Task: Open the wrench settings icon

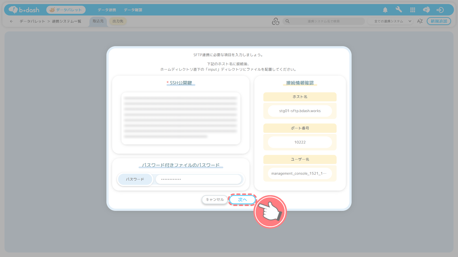Action: pos(399,10)
